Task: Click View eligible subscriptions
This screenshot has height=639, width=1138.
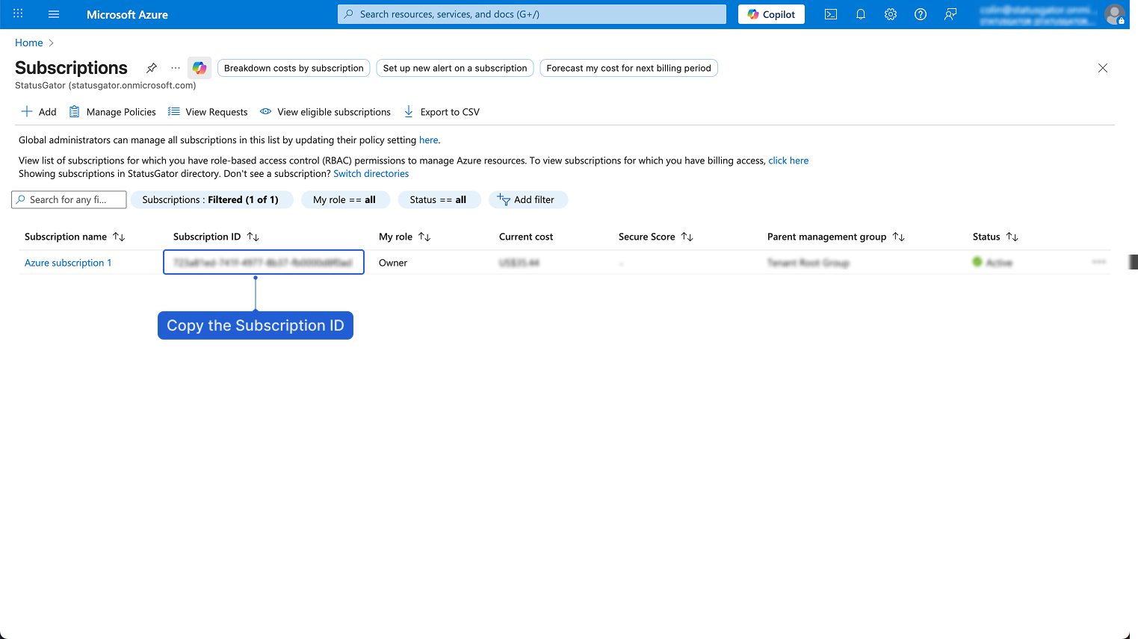Action: tap(325, 112)
